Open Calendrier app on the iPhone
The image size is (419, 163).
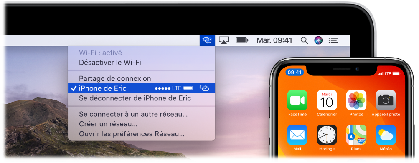coord(327,100)
